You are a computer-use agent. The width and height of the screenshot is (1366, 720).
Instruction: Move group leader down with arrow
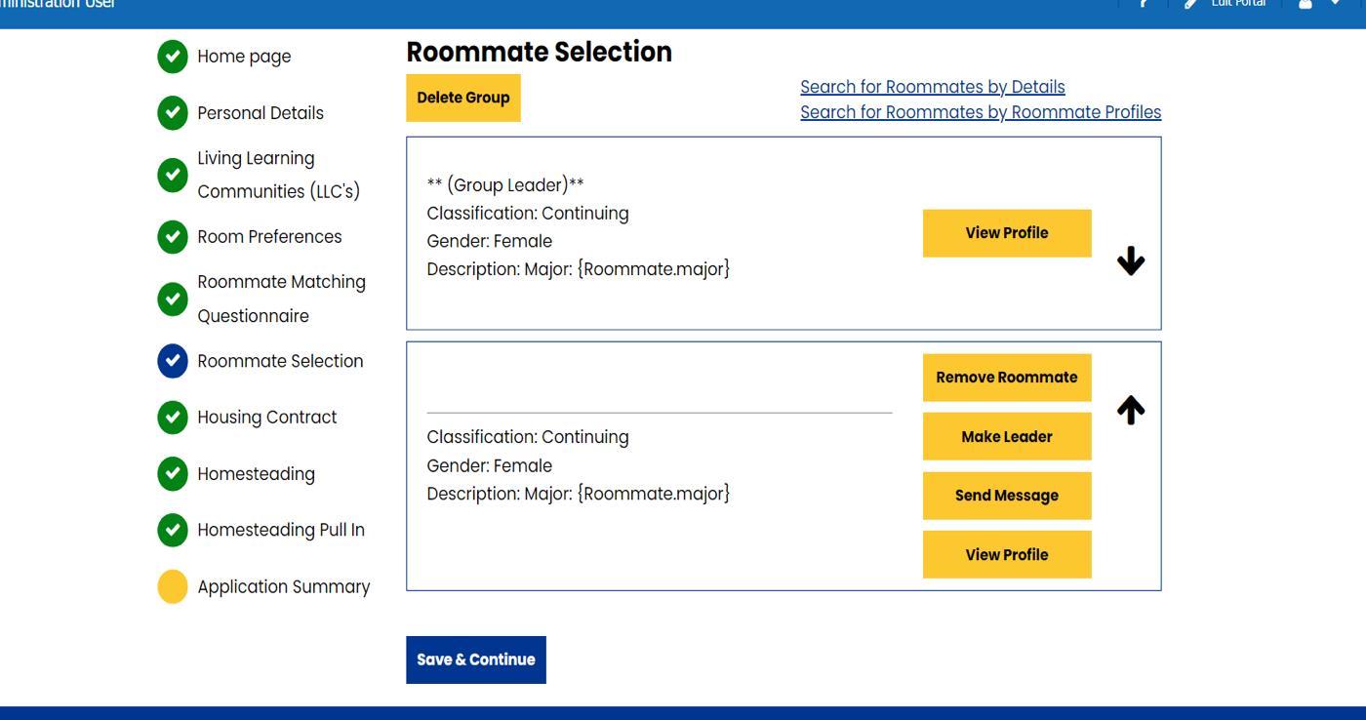[1130, 260]
